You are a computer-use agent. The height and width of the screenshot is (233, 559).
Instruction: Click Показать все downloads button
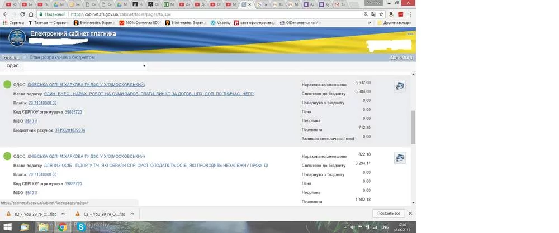point(389,213)
